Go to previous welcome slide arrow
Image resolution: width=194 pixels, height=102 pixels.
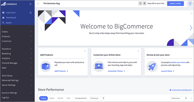point(41,28)
